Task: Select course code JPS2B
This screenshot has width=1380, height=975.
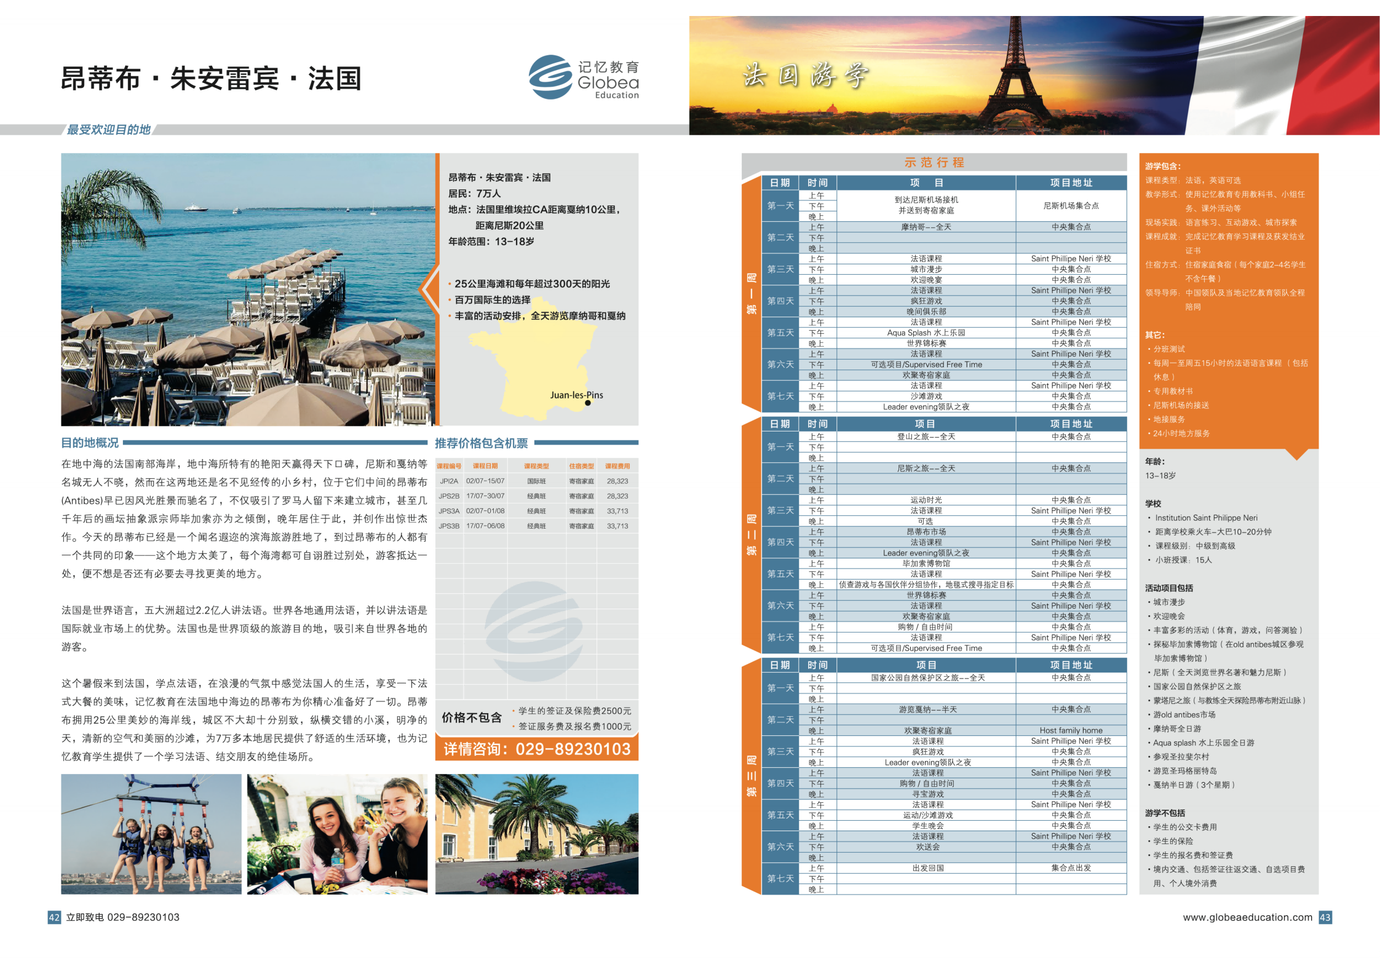Action: (x=449, y=496)
